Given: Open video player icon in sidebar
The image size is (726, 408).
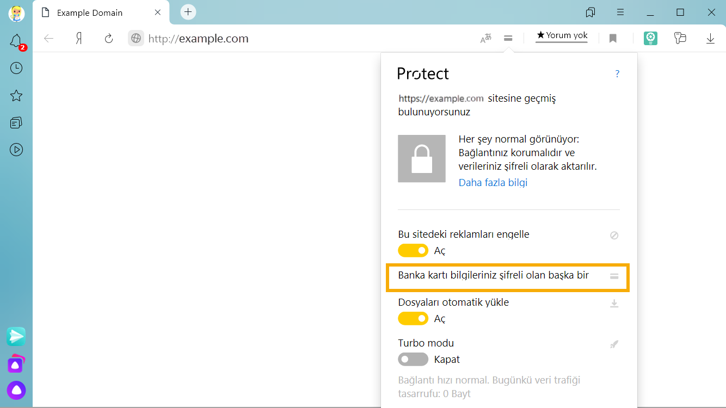Looking at the screenshot, I should pyautogui.click(x=16, y=150).
